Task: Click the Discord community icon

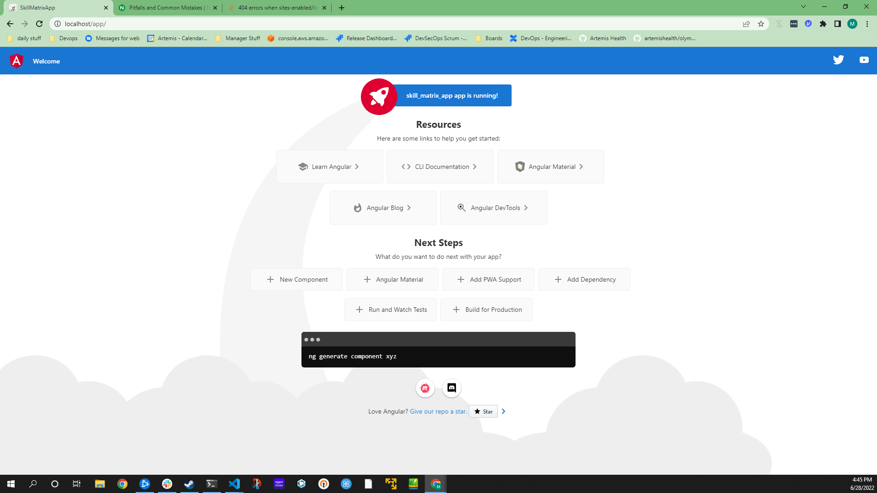Action: [452, 388]
